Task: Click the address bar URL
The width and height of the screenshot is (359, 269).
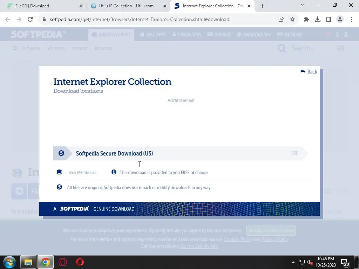Action: pyautogui.click(x=140, y=20)
